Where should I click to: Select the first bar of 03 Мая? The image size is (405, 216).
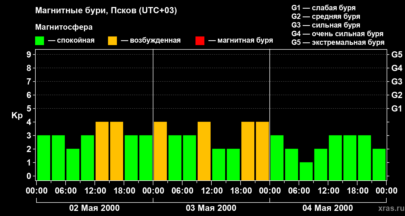click(160, 151)
